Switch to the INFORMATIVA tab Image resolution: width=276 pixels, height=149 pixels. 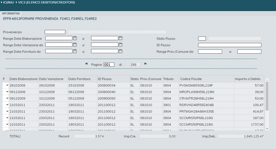11,13
